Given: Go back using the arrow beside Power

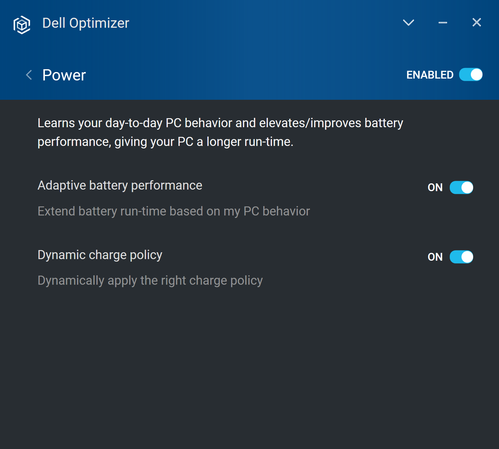Looking at the screenshot, I should [x=29, y=75].
